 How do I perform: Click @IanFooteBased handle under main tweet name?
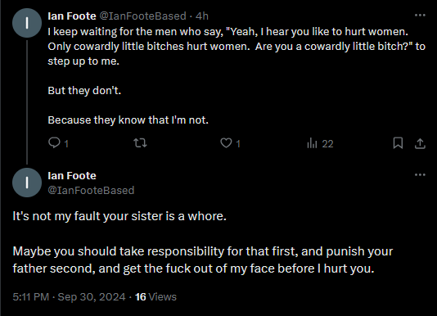[x=91, y=191]
